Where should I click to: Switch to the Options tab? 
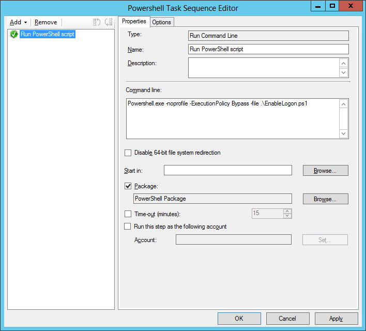(161, 22)
